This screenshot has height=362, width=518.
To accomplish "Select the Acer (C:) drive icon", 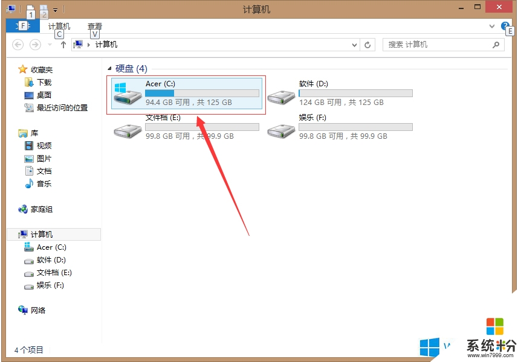I will (x=127, y=94).
